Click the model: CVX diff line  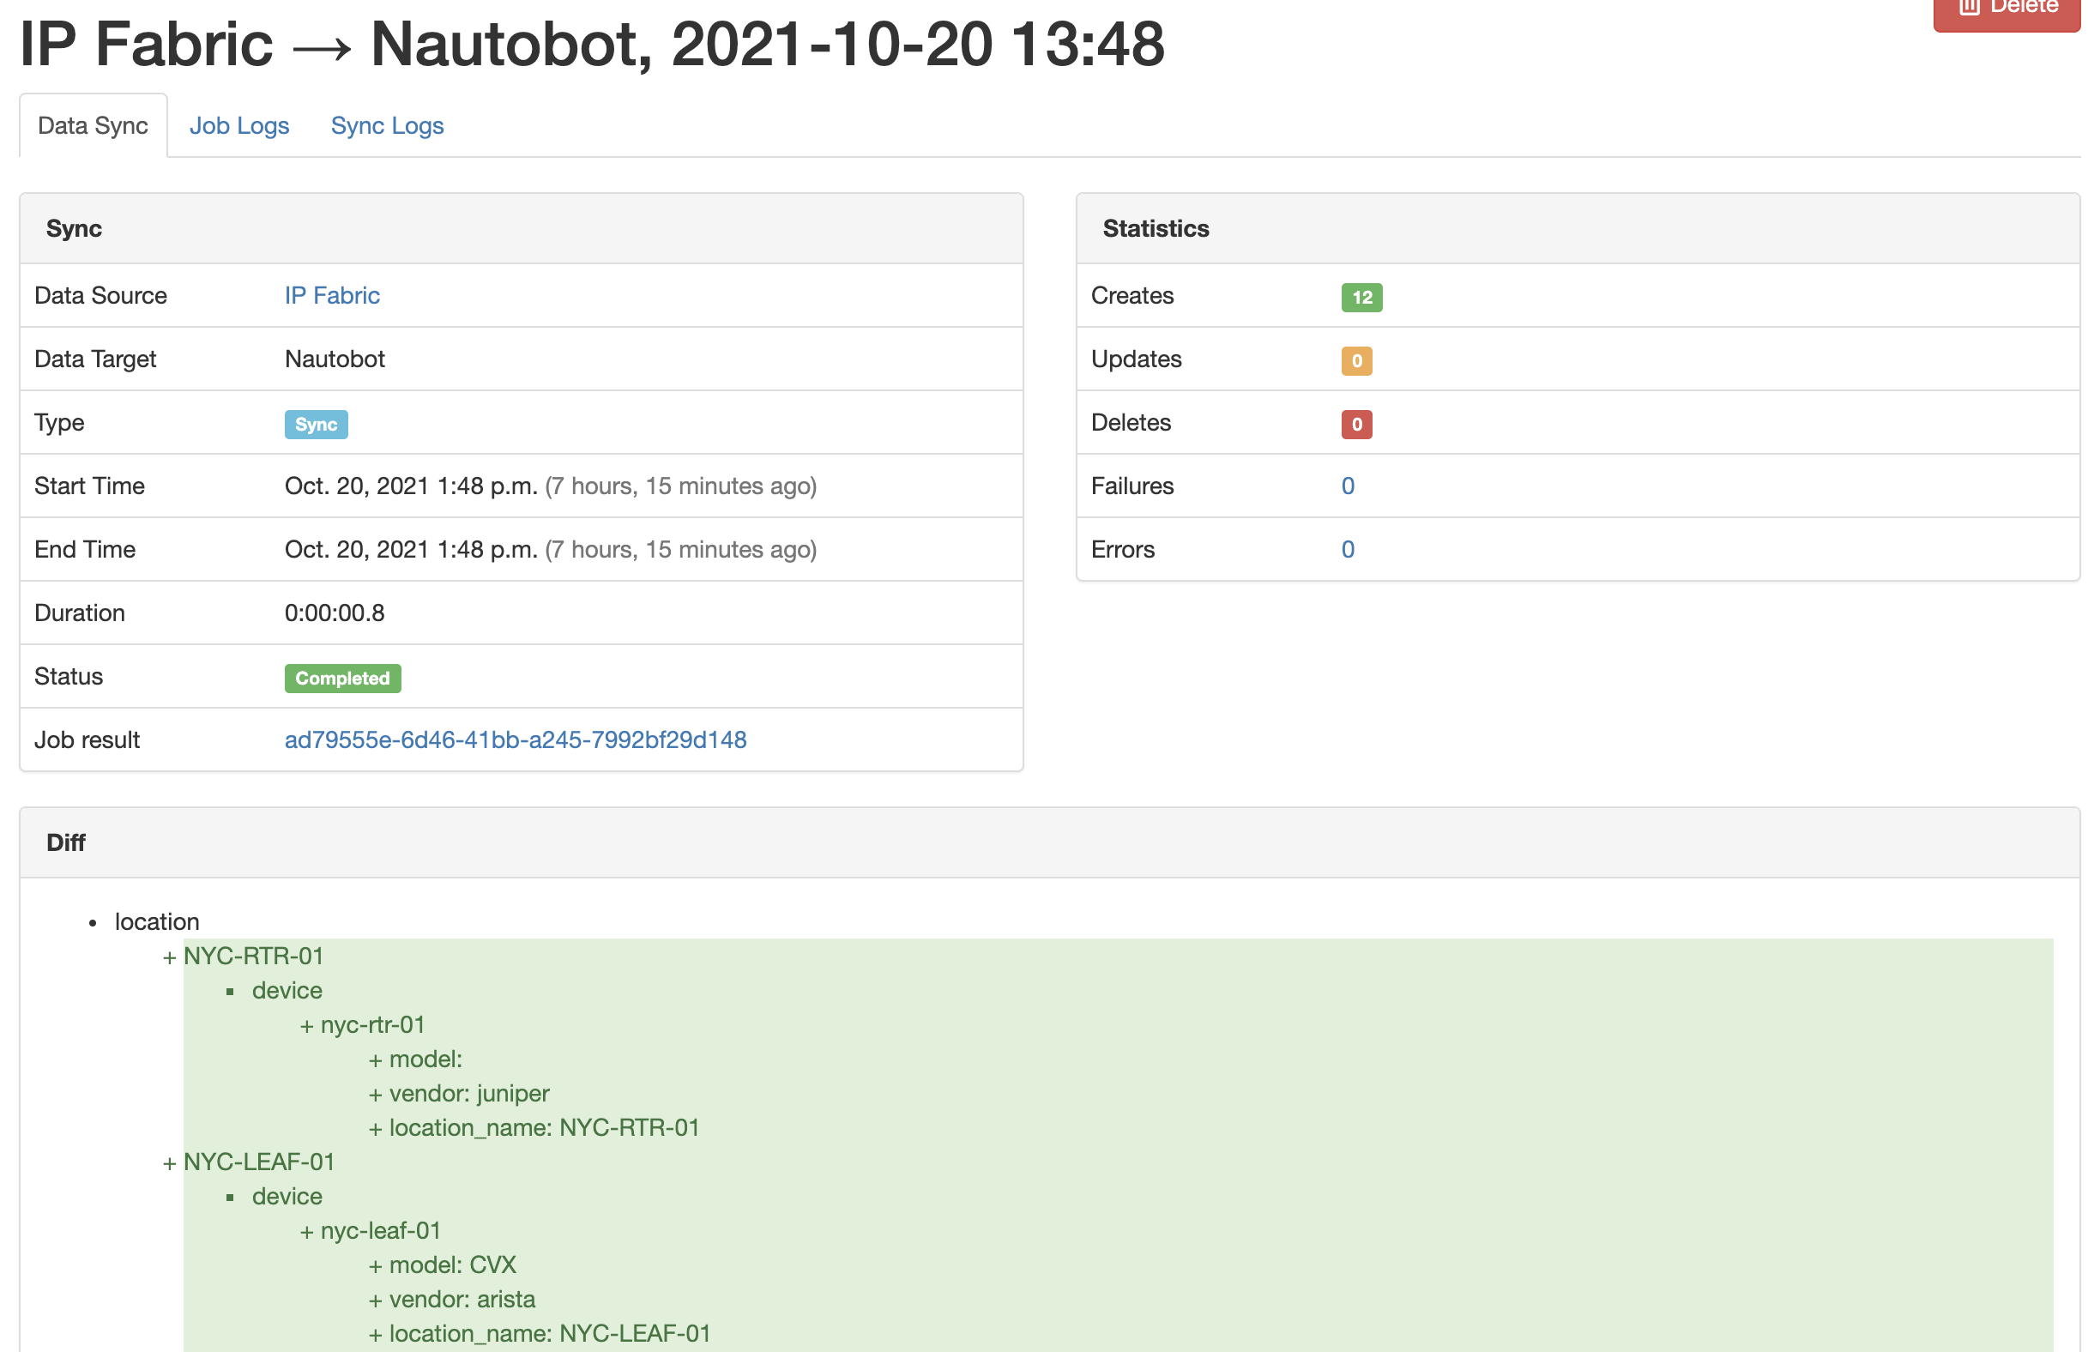[452, 1264]
